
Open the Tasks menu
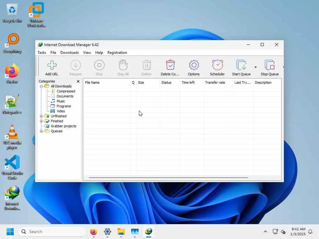[x=42, y=52]
